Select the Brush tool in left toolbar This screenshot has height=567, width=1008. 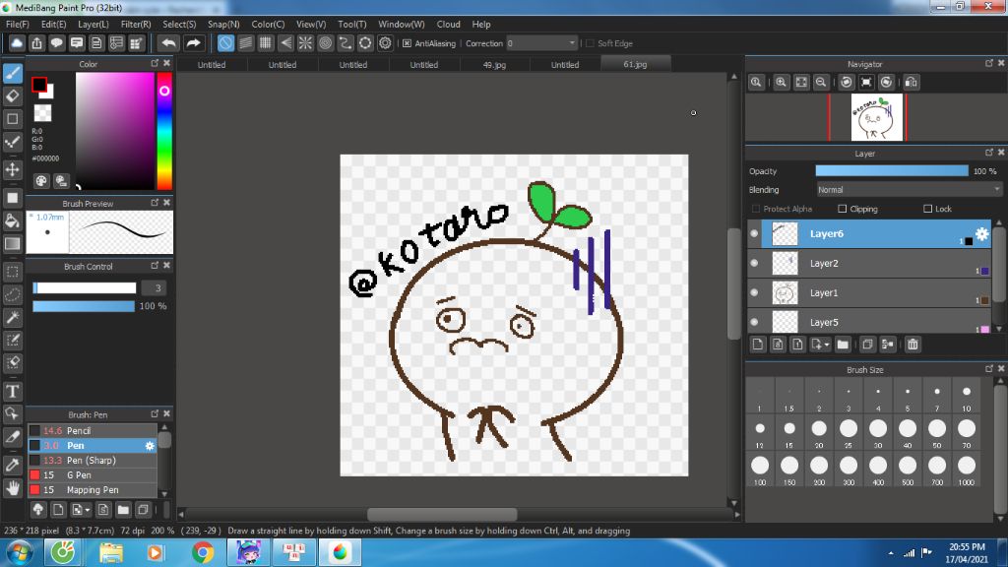[12, 73]
